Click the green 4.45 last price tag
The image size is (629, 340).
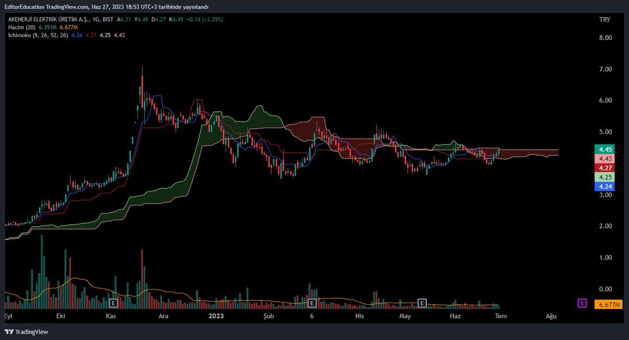tap(605, 149)
